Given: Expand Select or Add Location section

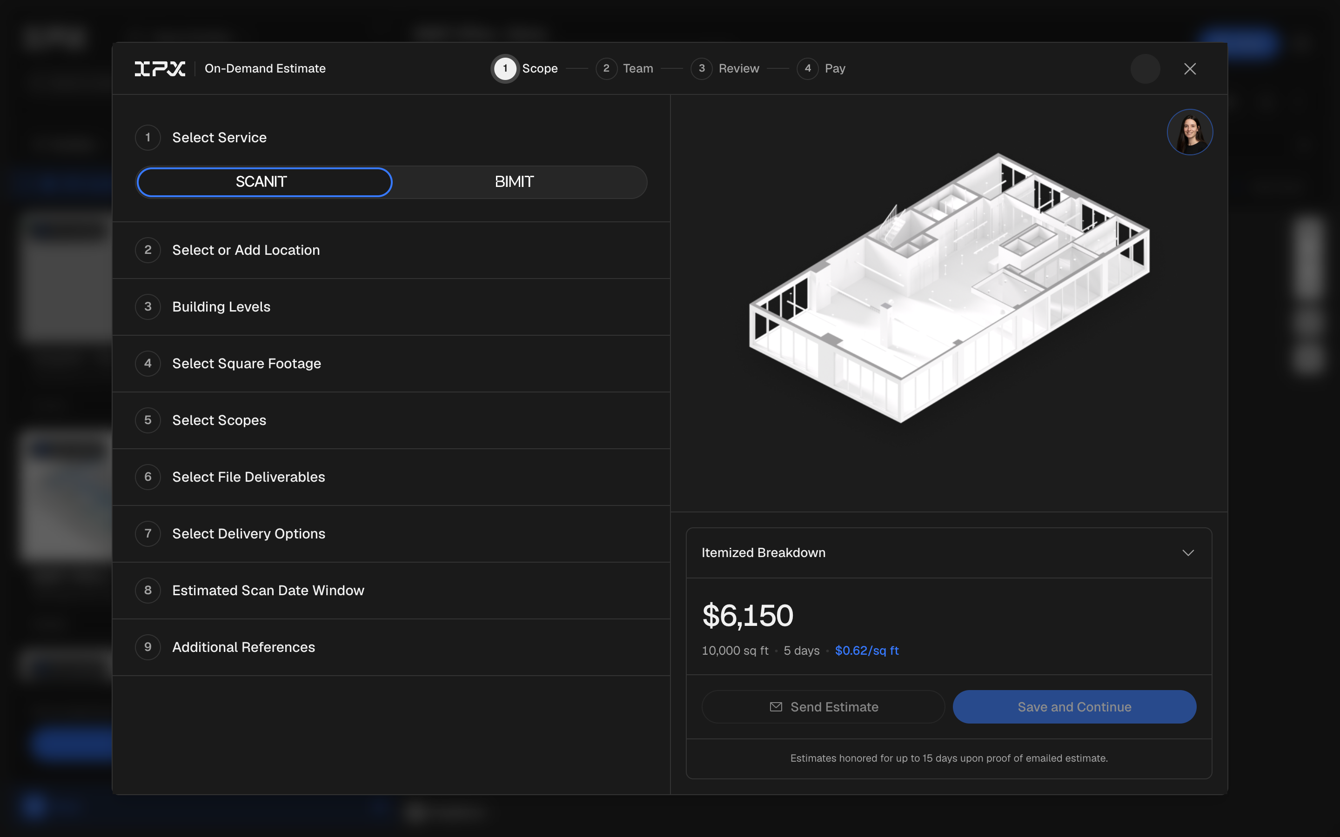Looking at the screenshot, I should 391,250.
